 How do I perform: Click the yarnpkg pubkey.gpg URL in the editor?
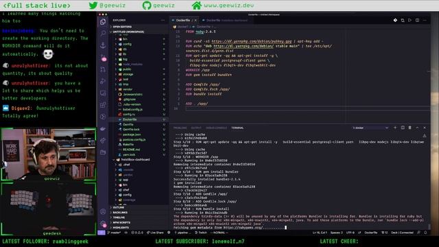point(252,41)
